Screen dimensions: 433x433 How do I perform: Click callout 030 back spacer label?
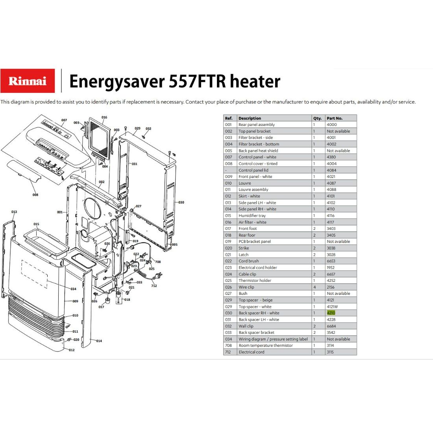click(181, 202)
